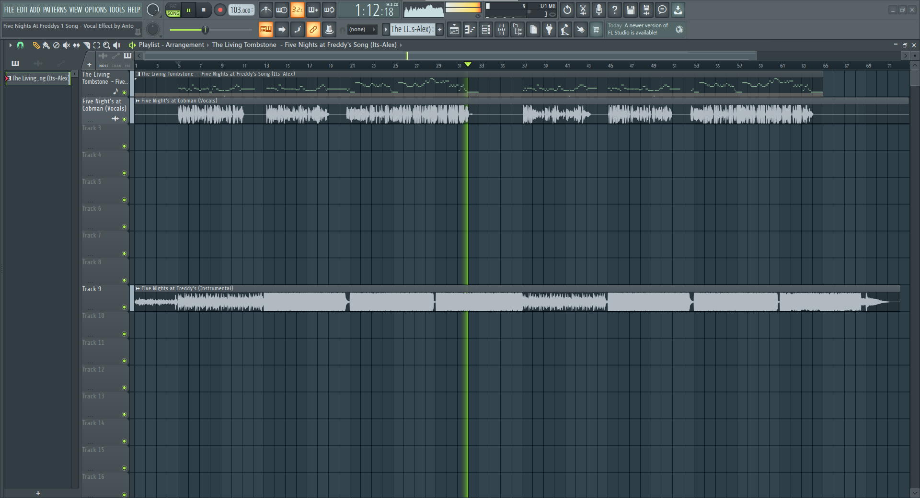Screen dimensions: 920x498
Task: Toggle link note to controller icon
Action: tap(313, 29)
